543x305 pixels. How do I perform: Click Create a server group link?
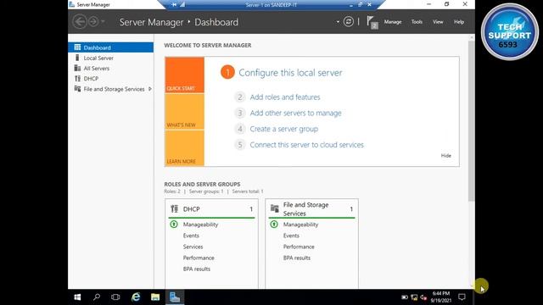point(284,129)
